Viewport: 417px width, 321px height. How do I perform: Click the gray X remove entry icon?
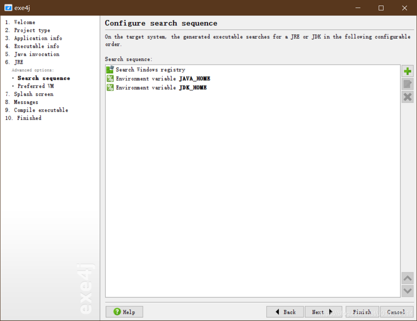point(407,97)
